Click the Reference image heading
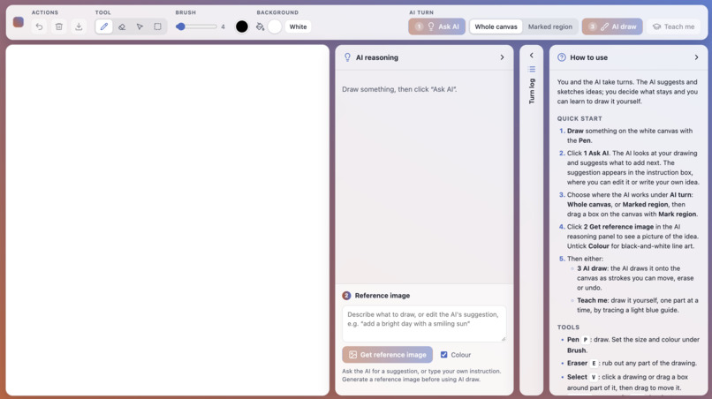Screen dimensions: 712x399 382,296
